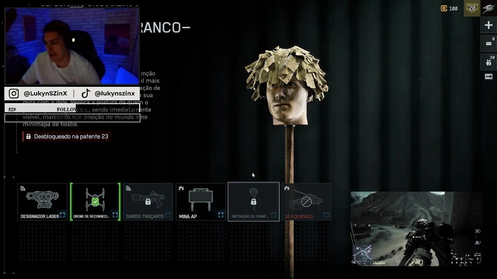The image size is (497, 279).
Task: Click expand icon on Drone de Reconhecimento card
Action: 115,215
